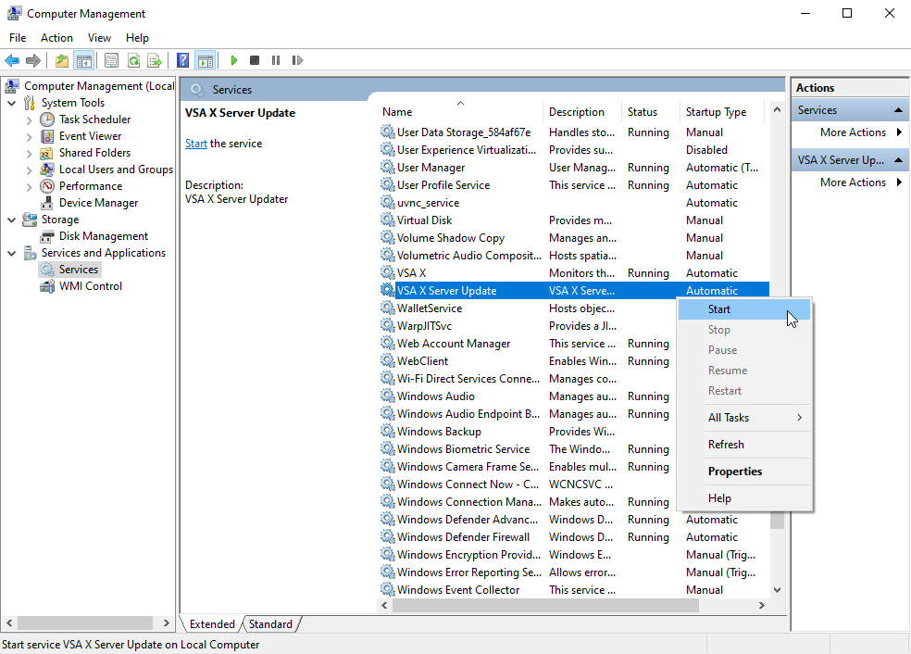
Task: Choose Start from the context menu
Action: (719, 309)
